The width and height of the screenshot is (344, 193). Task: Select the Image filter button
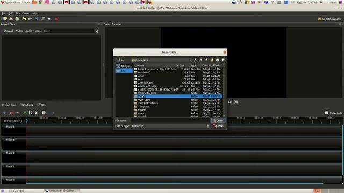click(38, 31)
